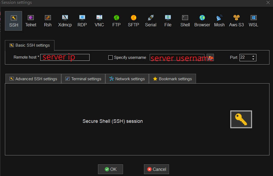The image size is (273, 176).
Task: Increase the Port number with up arrow
Action: click(x=253, y=56)
